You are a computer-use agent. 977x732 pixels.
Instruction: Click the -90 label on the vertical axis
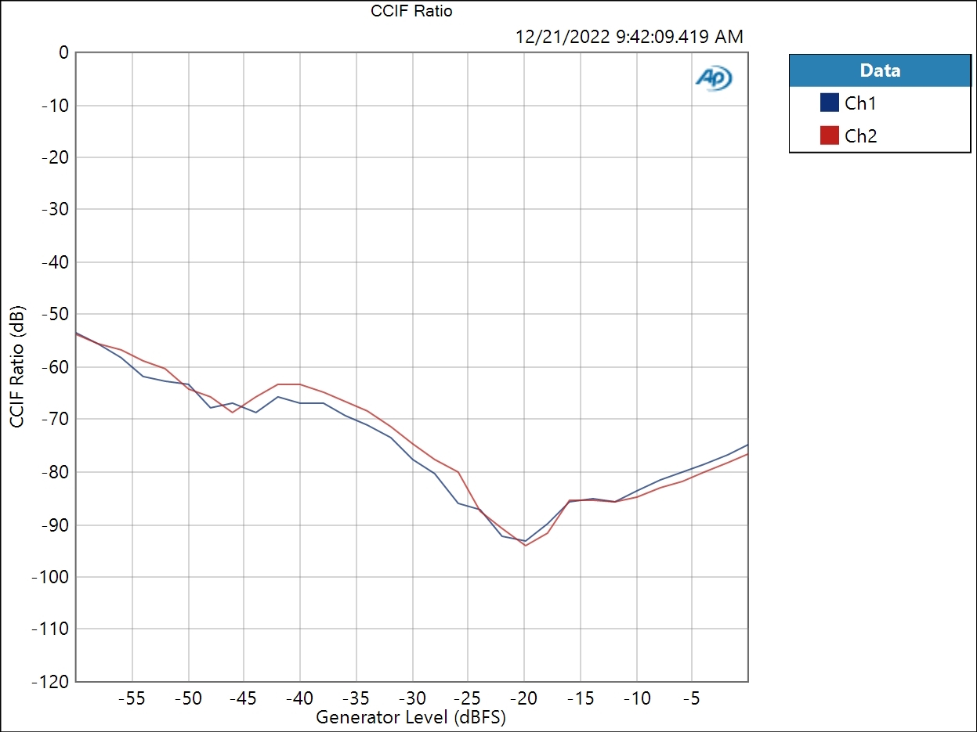(x=54, y=524)
